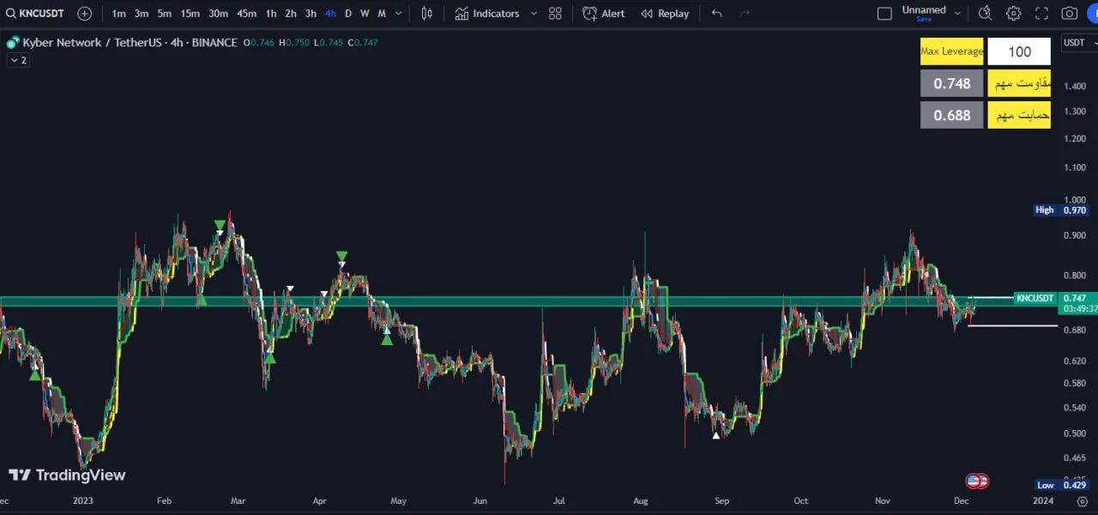Open the KNCUSDT symbol search
1098x515 pixels.
pos(35,14)
